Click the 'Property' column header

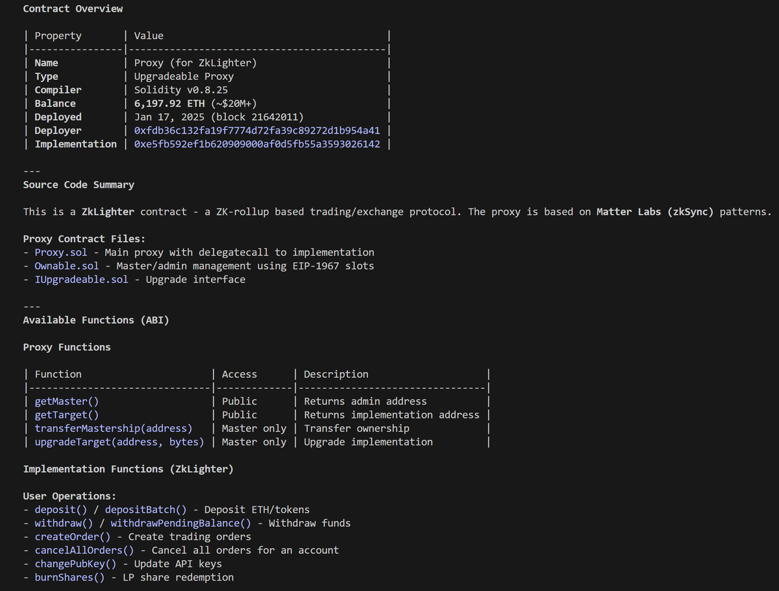coord(58,36)
